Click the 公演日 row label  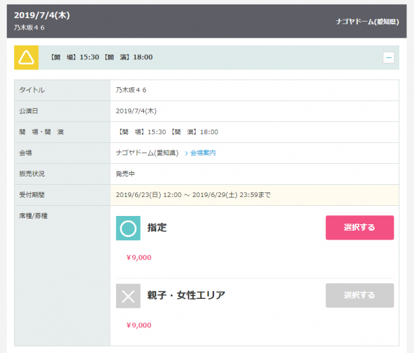pyautogui.click(x=29, y=111)
